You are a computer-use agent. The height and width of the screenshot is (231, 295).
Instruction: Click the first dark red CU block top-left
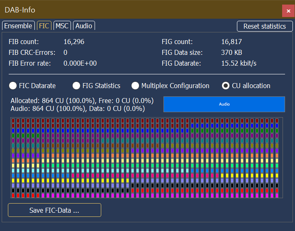click(x=13, y=120)
